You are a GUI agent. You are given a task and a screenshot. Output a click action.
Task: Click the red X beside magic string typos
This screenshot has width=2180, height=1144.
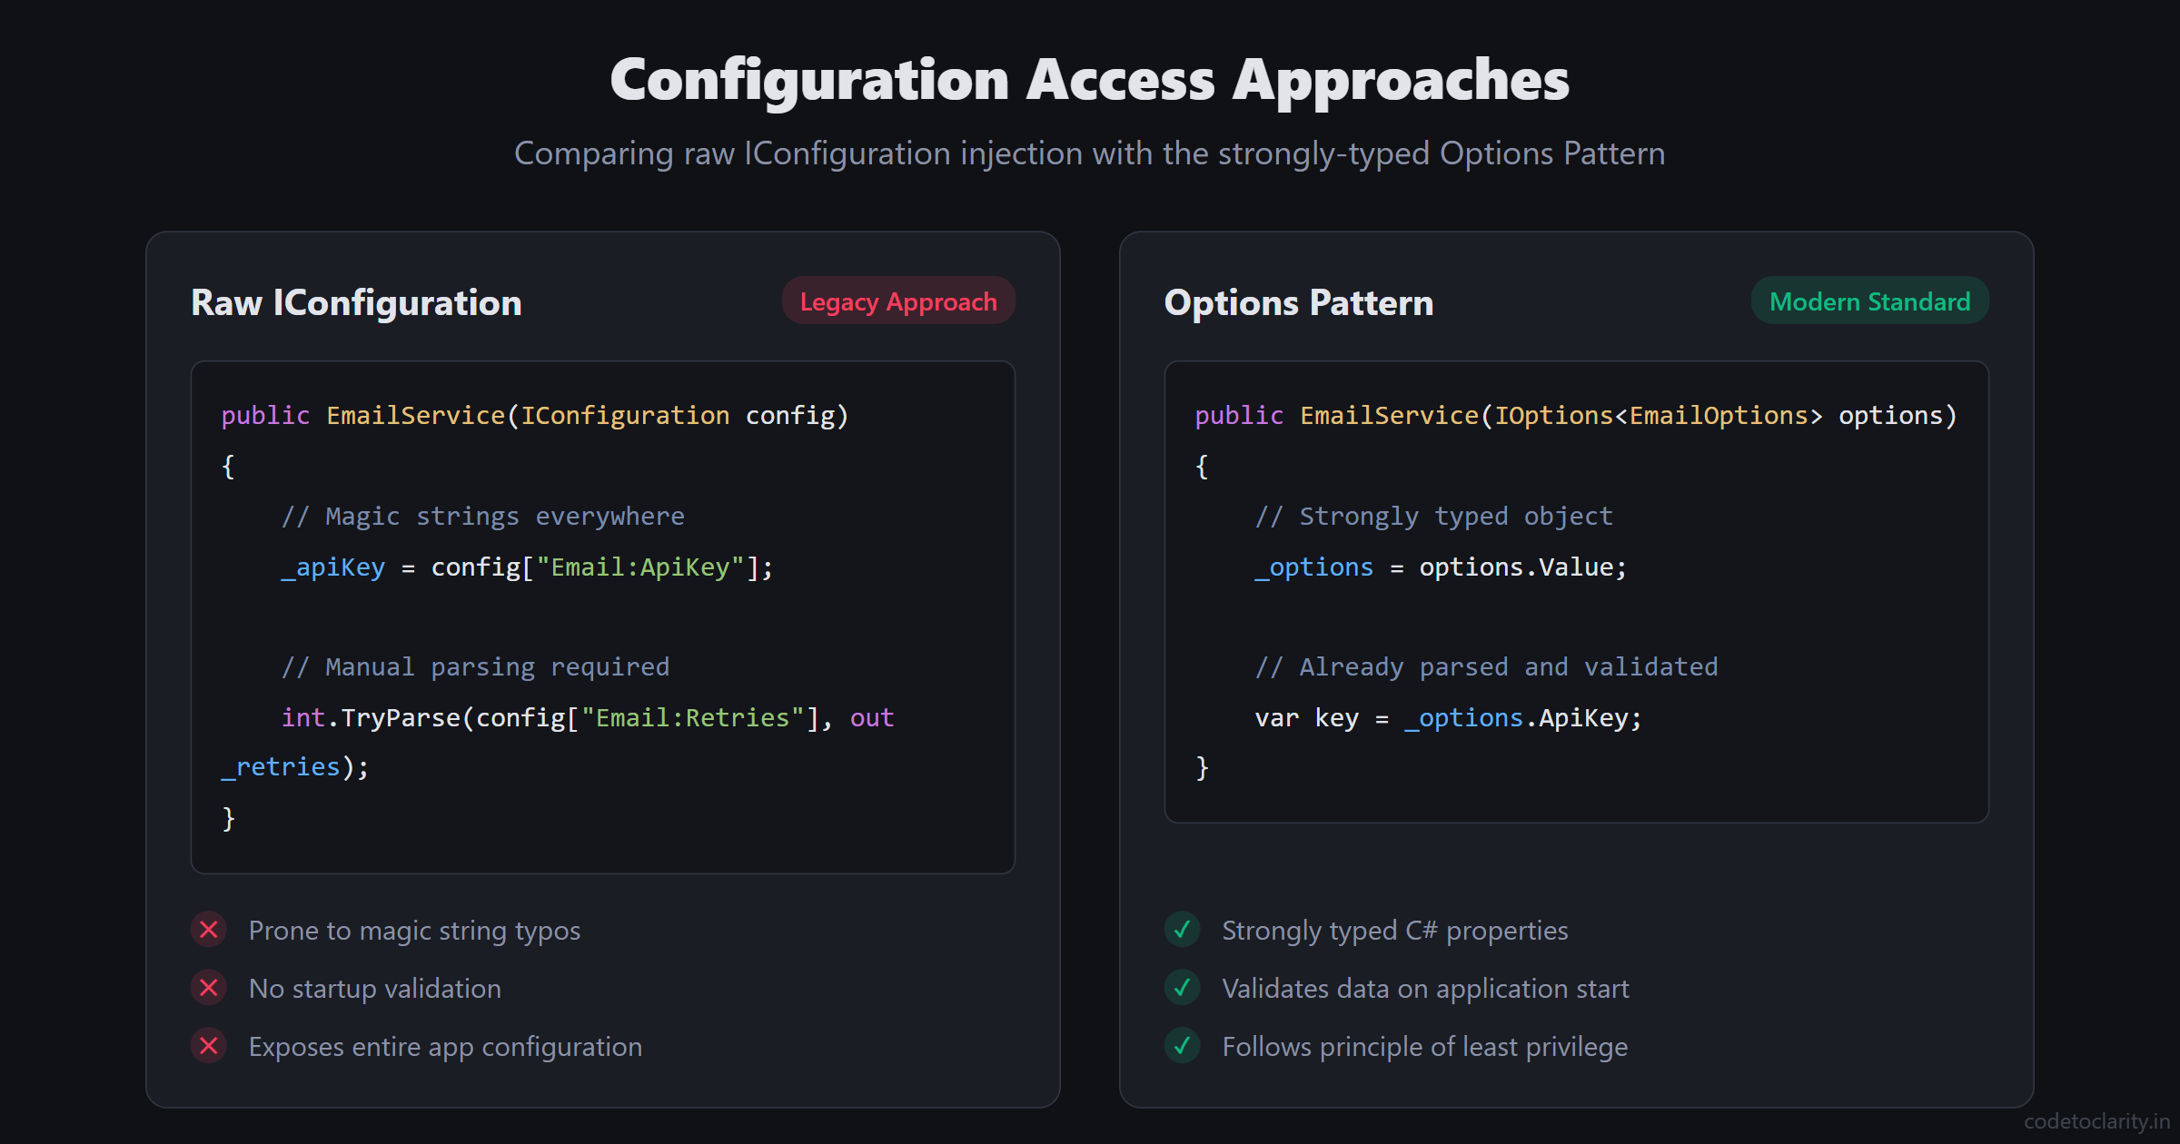point(209,930)
